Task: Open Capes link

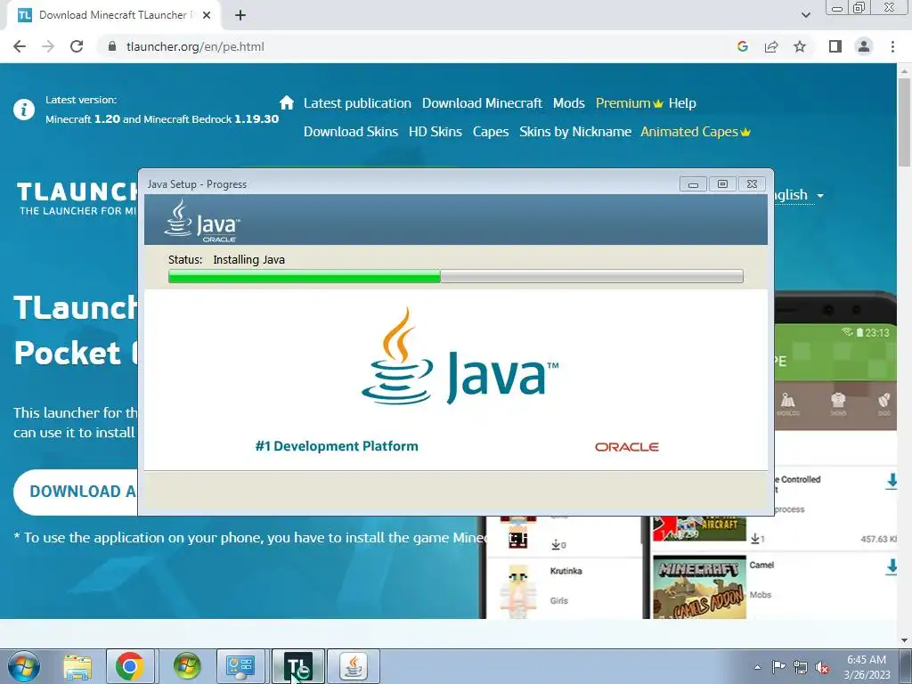Action: coord(491,132)
